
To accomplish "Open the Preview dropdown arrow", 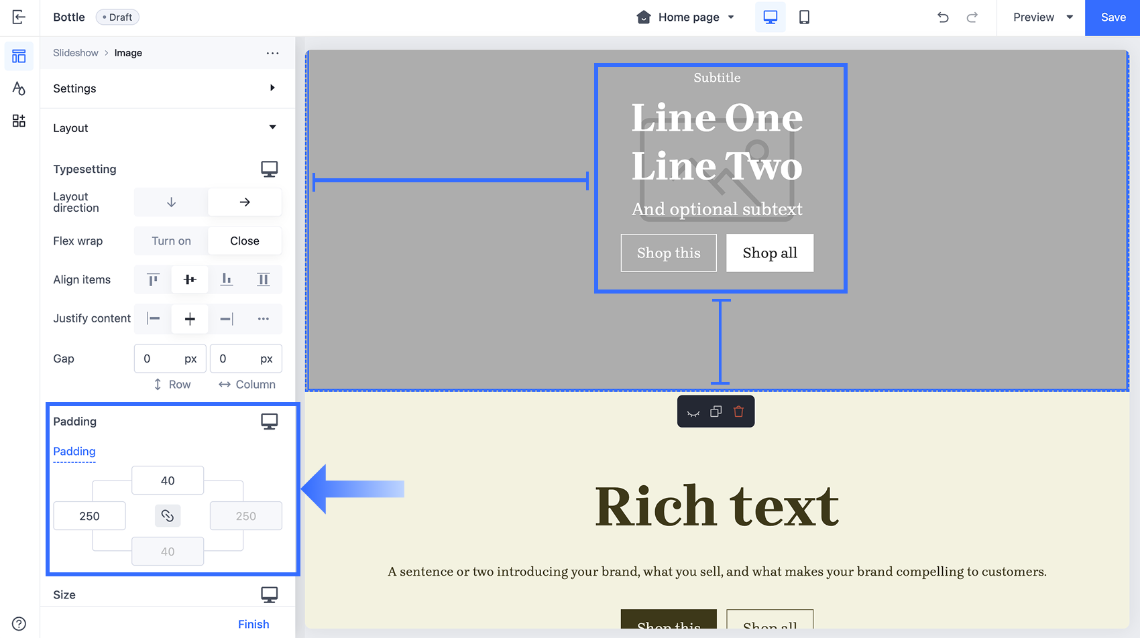I will point(1069,17).
